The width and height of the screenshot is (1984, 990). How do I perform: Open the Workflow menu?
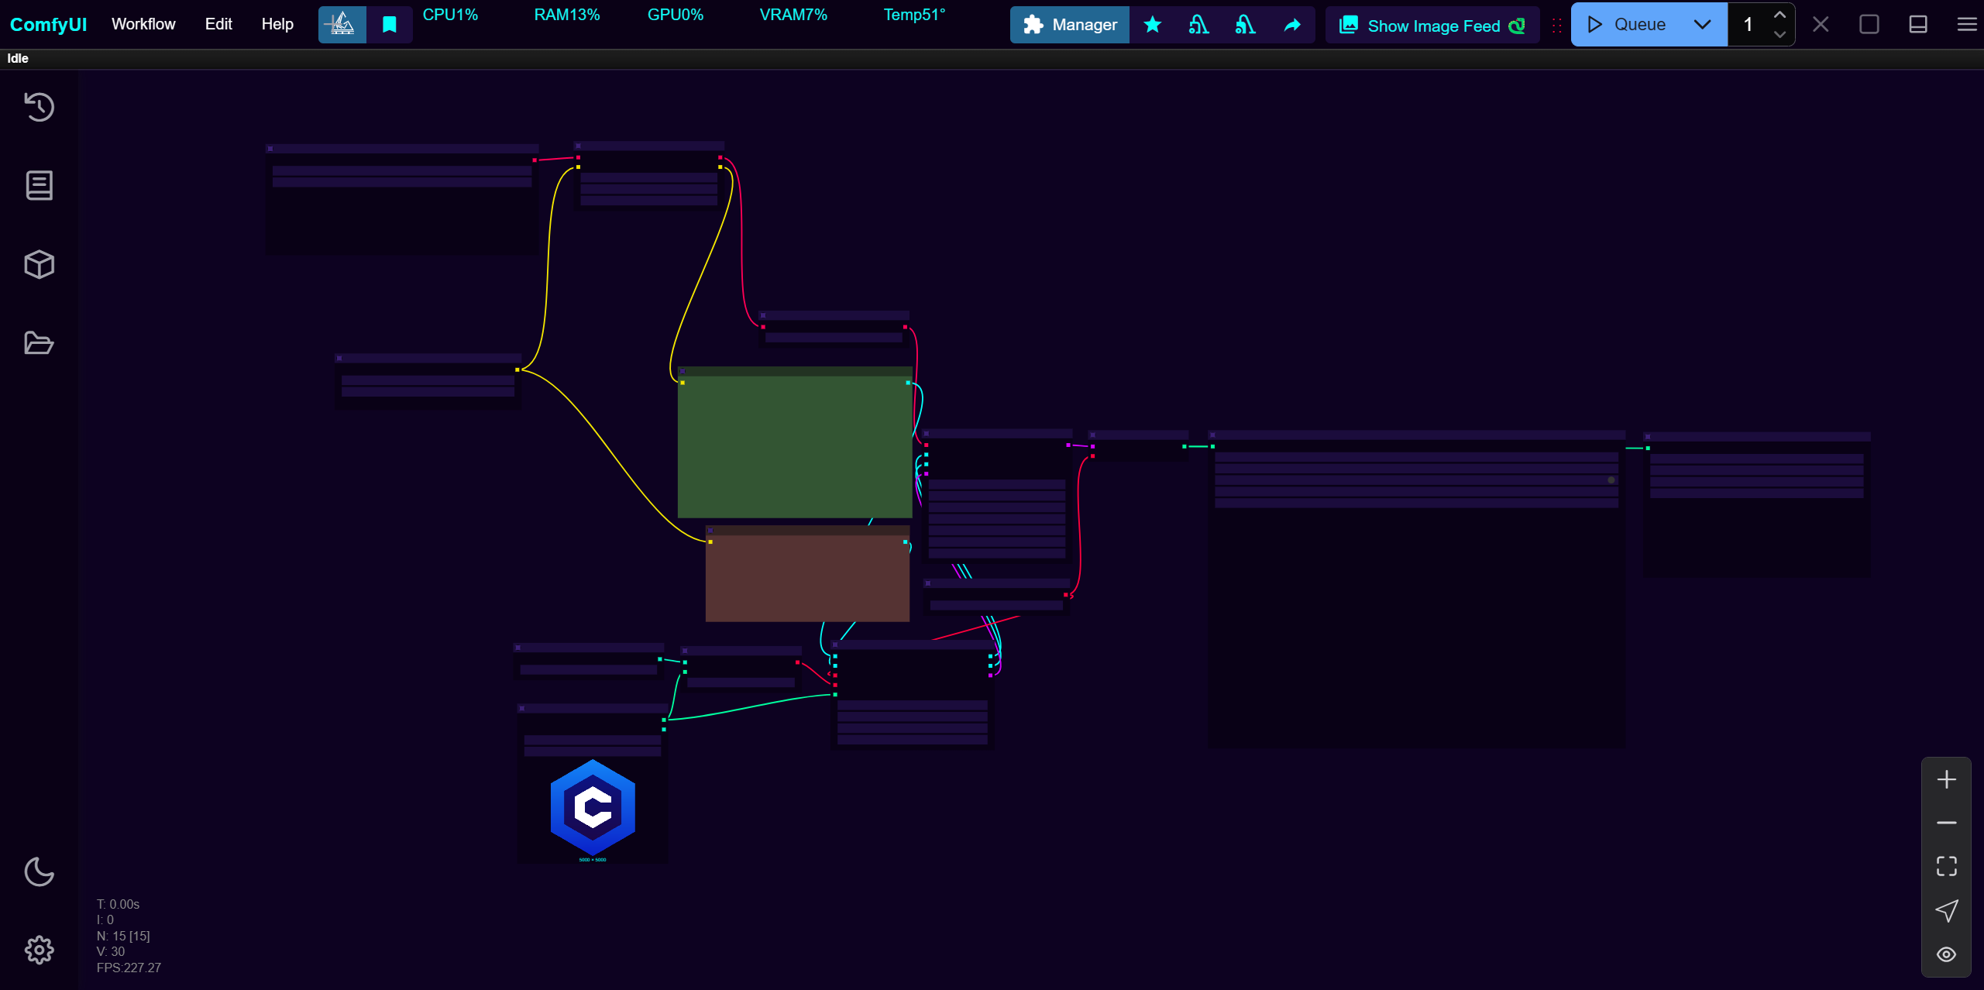pyautogui.click(x=143, y=24)
